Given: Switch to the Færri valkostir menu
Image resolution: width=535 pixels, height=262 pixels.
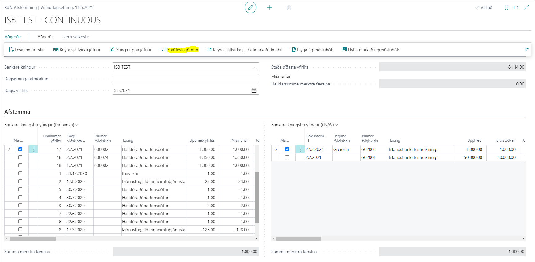Looking at the screenshot, I should click(76, 37).
